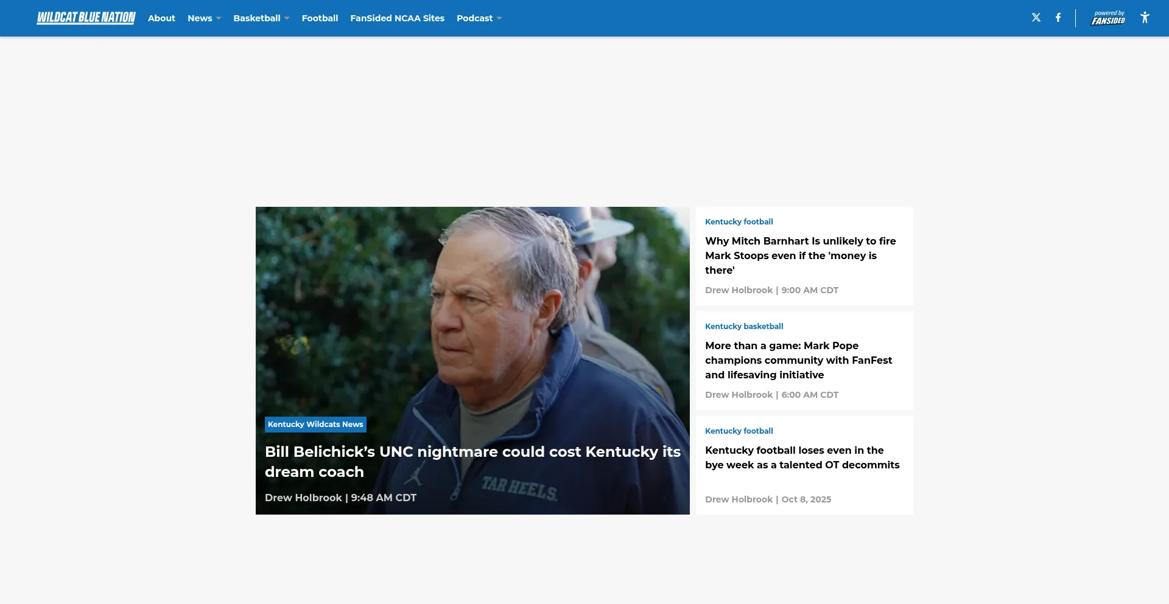Open the talented OT decommits article
The image size is (1169, 604).
pos(802,457)
